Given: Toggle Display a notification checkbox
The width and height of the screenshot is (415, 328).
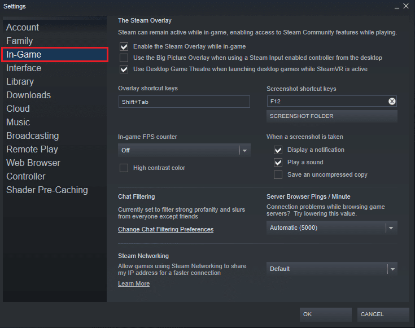Looking at the screenshot, I should pyautogui.click(x=278, y=150).
